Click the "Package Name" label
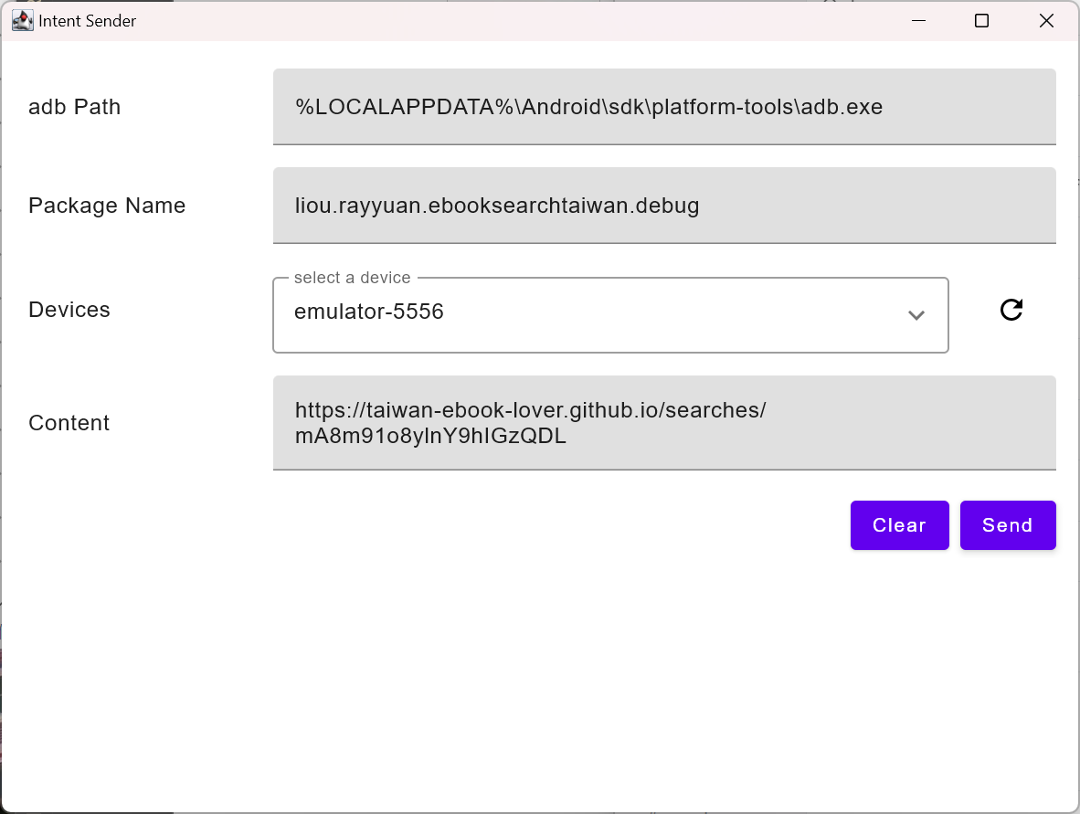The height and width of the screenshot is (814, 1080). (x=107, y=206)
